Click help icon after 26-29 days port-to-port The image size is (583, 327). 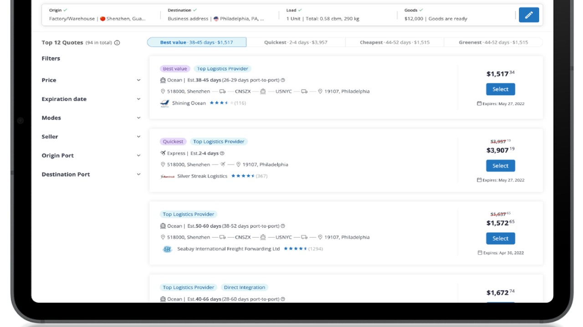coord(283,80)
